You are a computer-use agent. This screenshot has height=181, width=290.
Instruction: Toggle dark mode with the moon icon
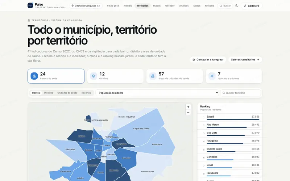237,6
